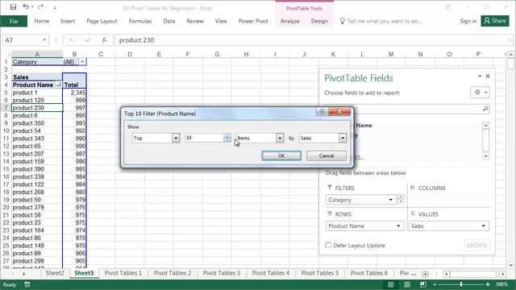Select the Page Layout view icon
Image resolution: width=516 pixels, height=290 pixels.
(407, 284)
